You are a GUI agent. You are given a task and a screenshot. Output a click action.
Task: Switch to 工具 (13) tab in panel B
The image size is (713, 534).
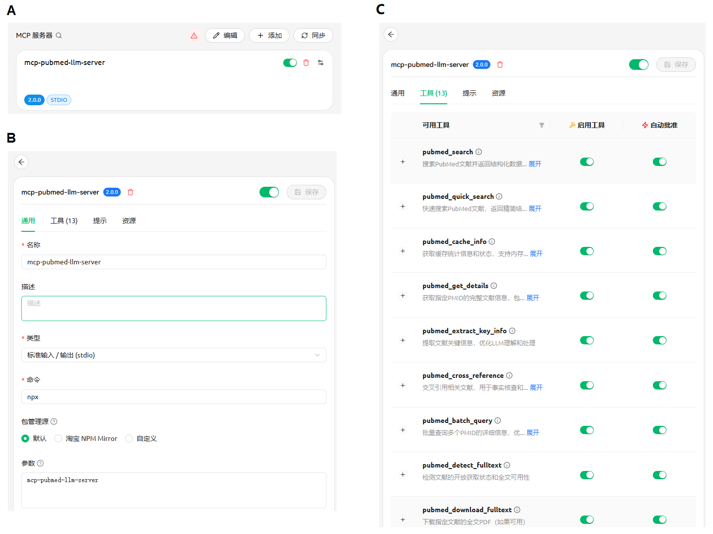click(x=64, y=221)
